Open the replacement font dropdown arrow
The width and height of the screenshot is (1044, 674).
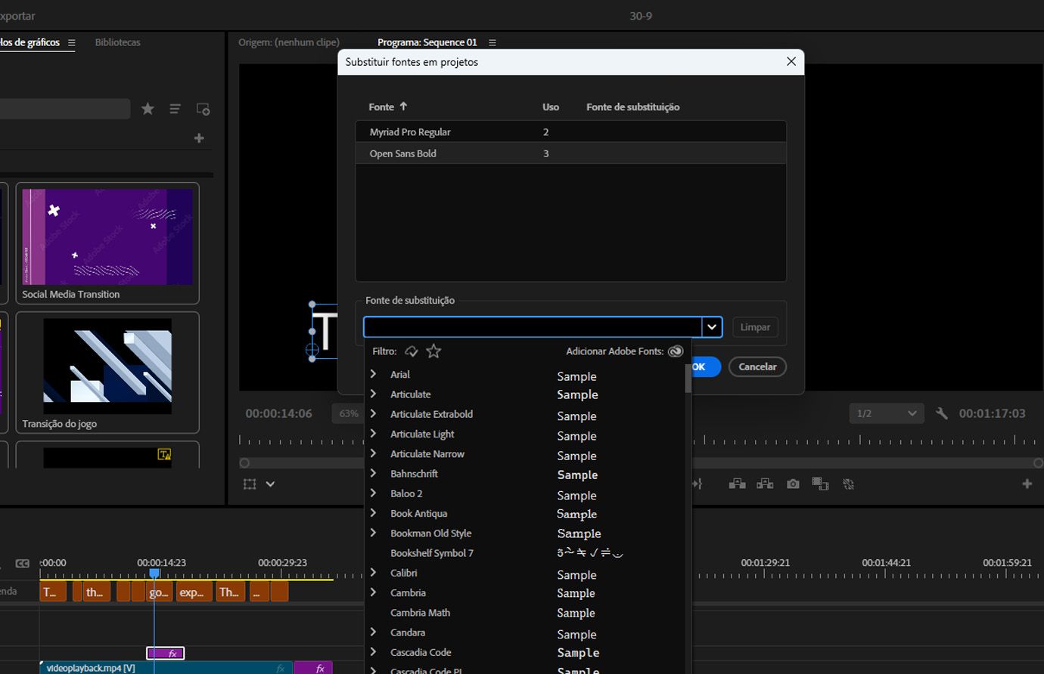(x=712, y=327)
